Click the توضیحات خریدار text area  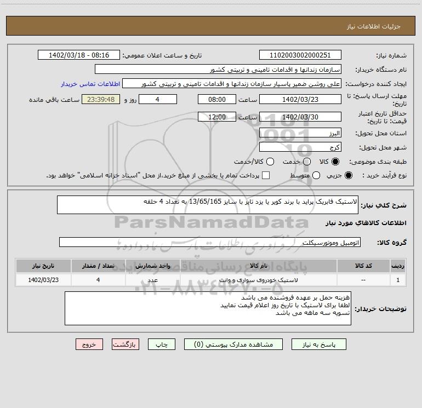[x=208, y=308]
